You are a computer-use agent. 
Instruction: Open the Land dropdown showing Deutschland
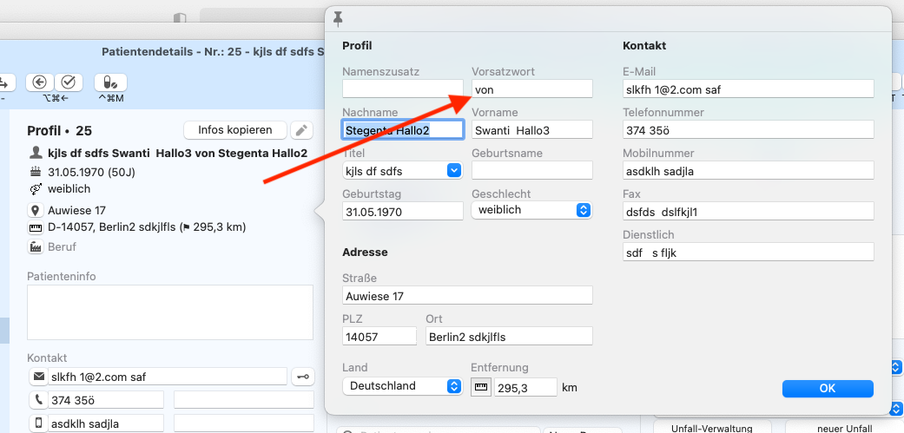point(402,386)
